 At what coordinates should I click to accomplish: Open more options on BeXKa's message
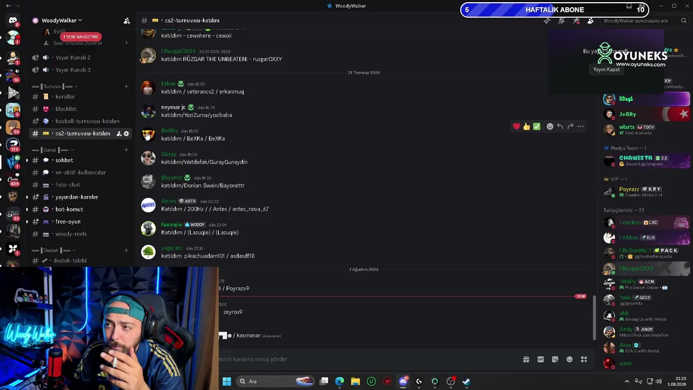click(580, 127)
